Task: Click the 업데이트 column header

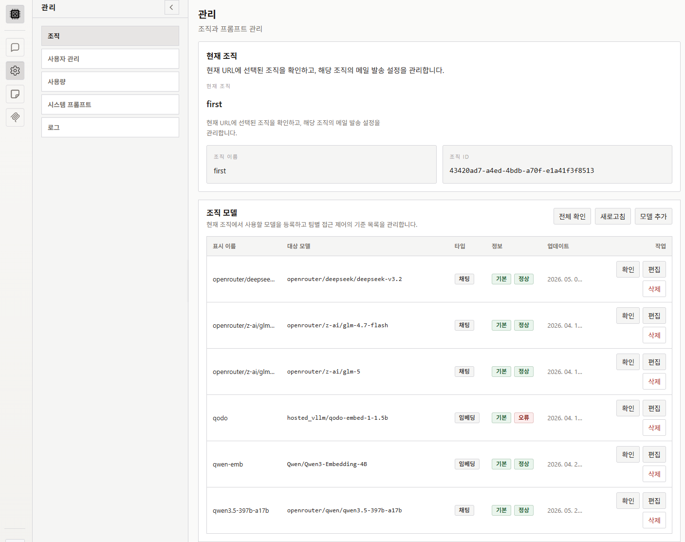Action: point(558,246)
